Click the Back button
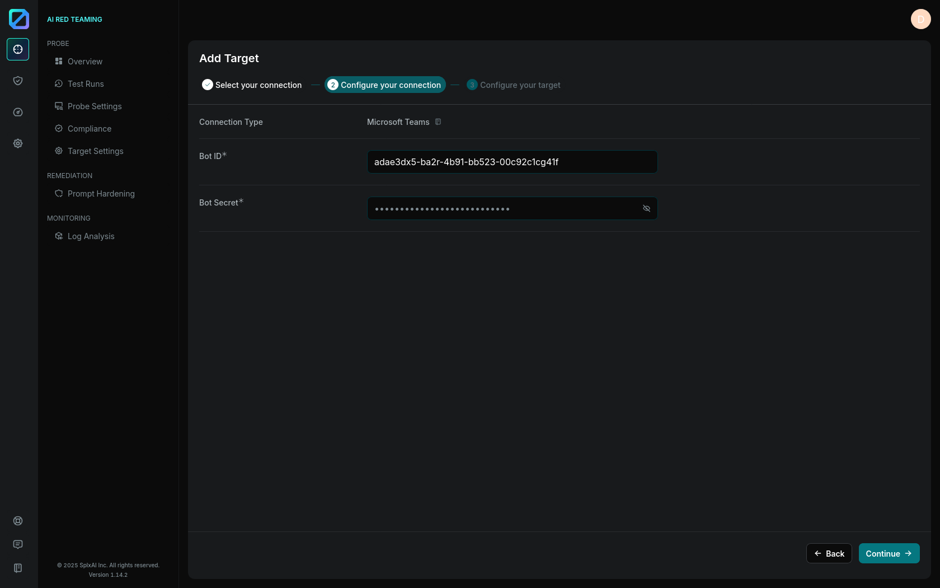940x588 pixels. pos(829,553)
